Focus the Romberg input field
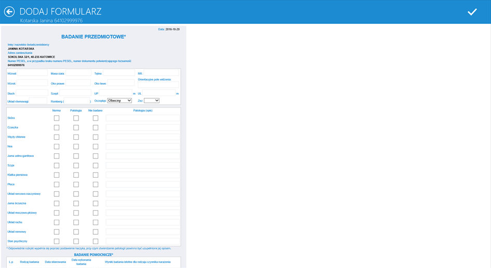The width and height of the screenshot is (491, 268). 77,101
